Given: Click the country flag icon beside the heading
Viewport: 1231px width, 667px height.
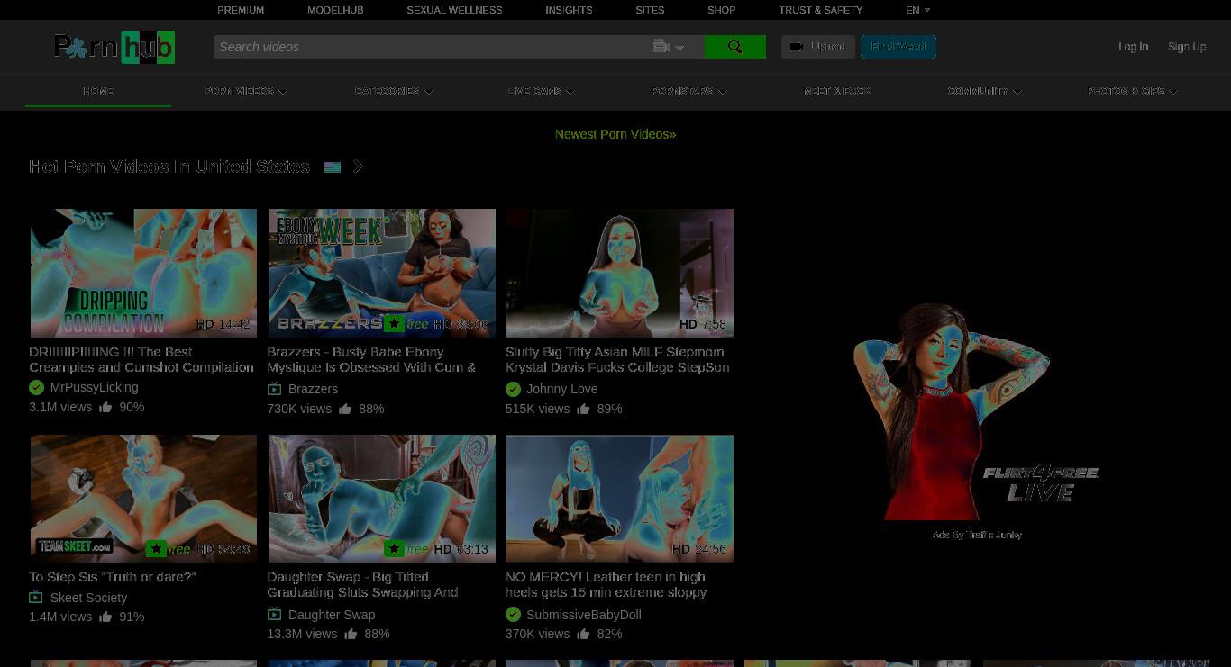Looking at the screenshot, I should click(x=333, y=167).
